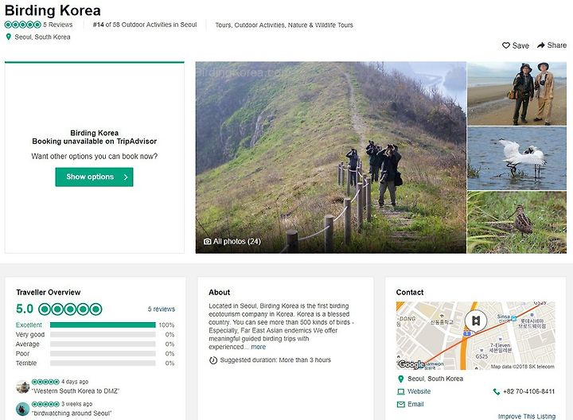Open thumbnail of white spoonbill birds
Image resolution: width=573 pixels, height=420 pixels.
pos(516,158)
